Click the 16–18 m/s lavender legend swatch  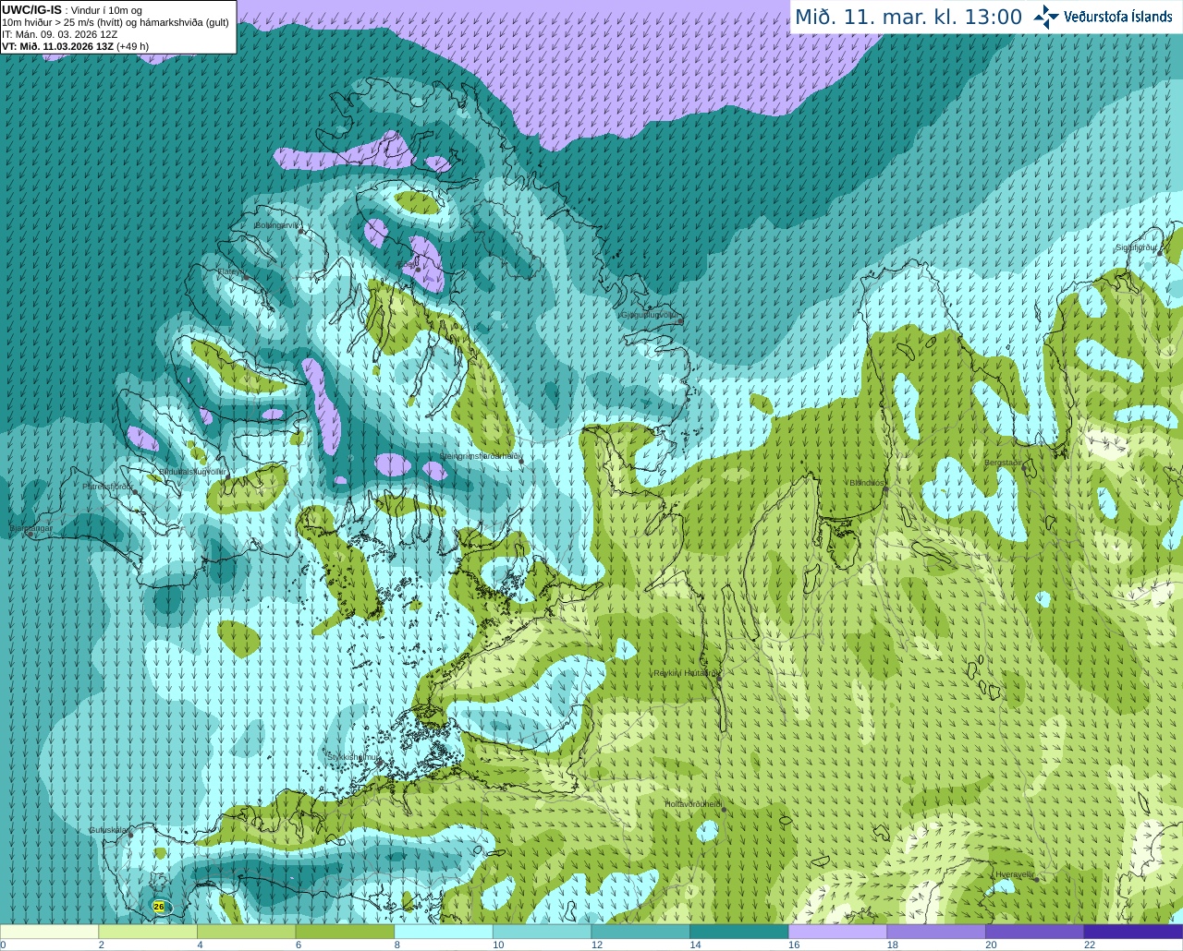[x=837, y=932]
